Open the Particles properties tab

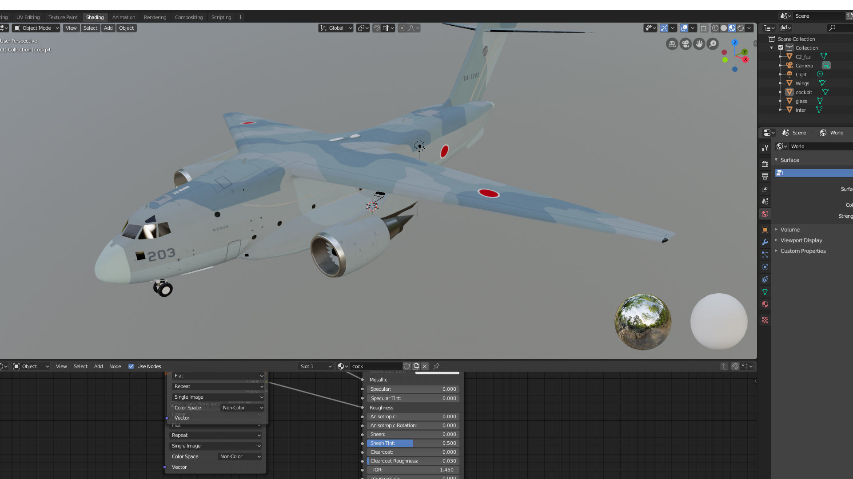(x=765, y=255)
